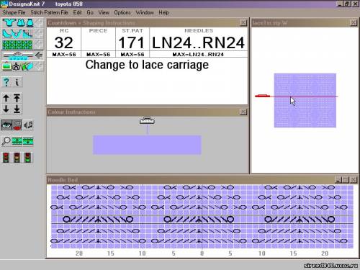Jump to bottom with barred down arrow
Viewport: 360px width, 270px height.
[x=17, y=109]
